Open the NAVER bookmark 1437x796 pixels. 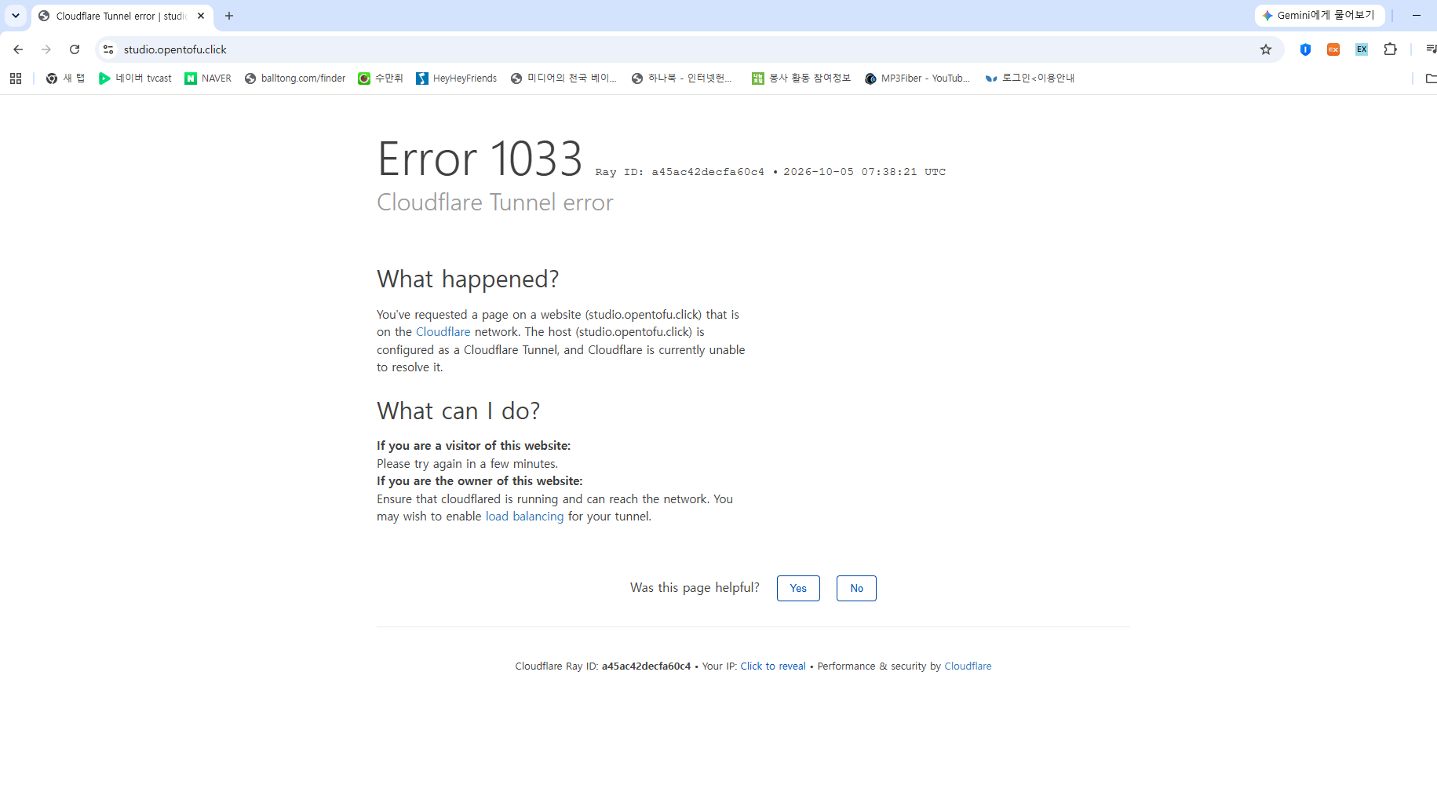coord(208,79)
